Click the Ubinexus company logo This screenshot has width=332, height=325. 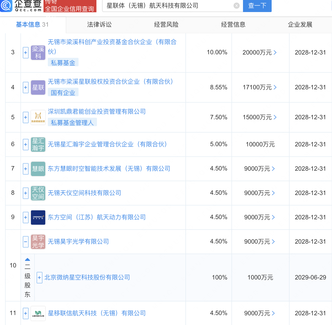(38, 313)
